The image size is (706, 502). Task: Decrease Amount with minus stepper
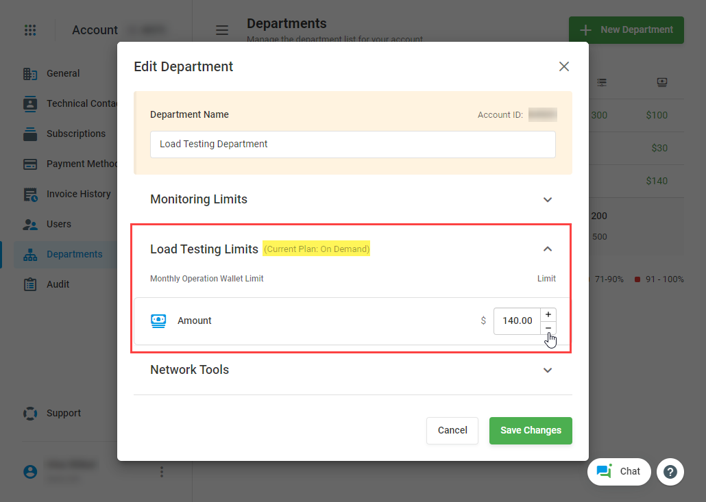[x=548, y=328]
